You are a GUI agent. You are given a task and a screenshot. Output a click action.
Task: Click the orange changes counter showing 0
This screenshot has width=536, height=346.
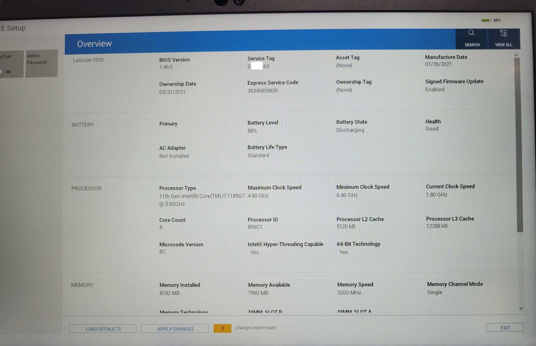point(223,328)
